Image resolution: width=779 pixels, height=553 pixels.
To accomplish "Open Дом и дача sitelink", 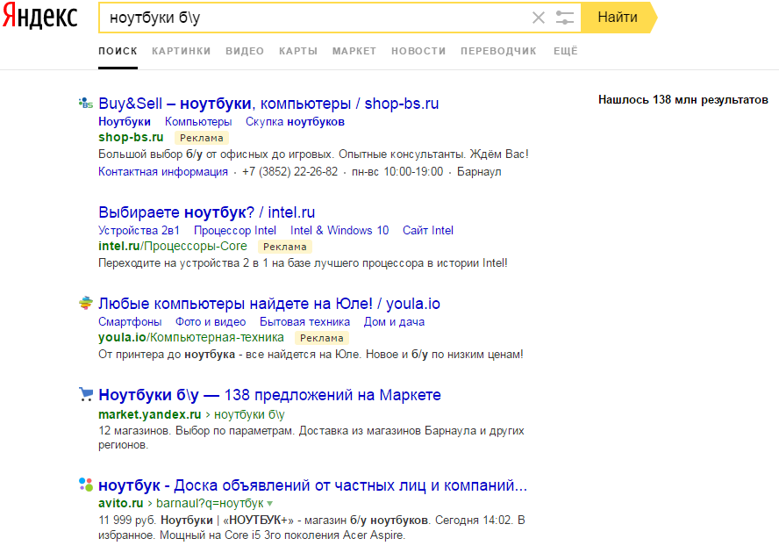I will point(394,322).
